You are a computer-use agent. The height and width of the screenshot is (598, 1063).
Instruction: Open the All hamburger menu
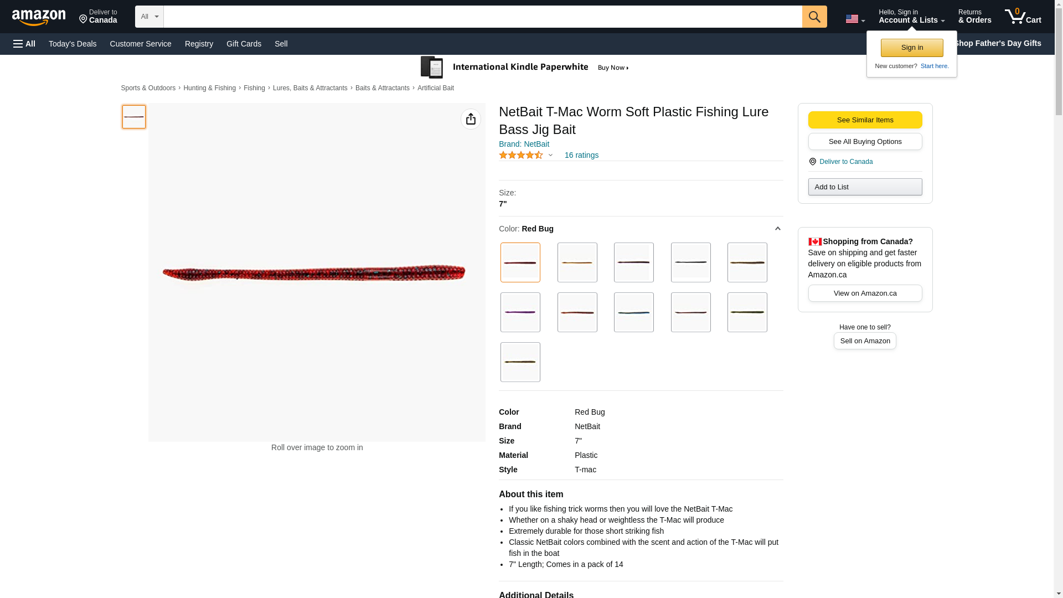tap(24, 44)
